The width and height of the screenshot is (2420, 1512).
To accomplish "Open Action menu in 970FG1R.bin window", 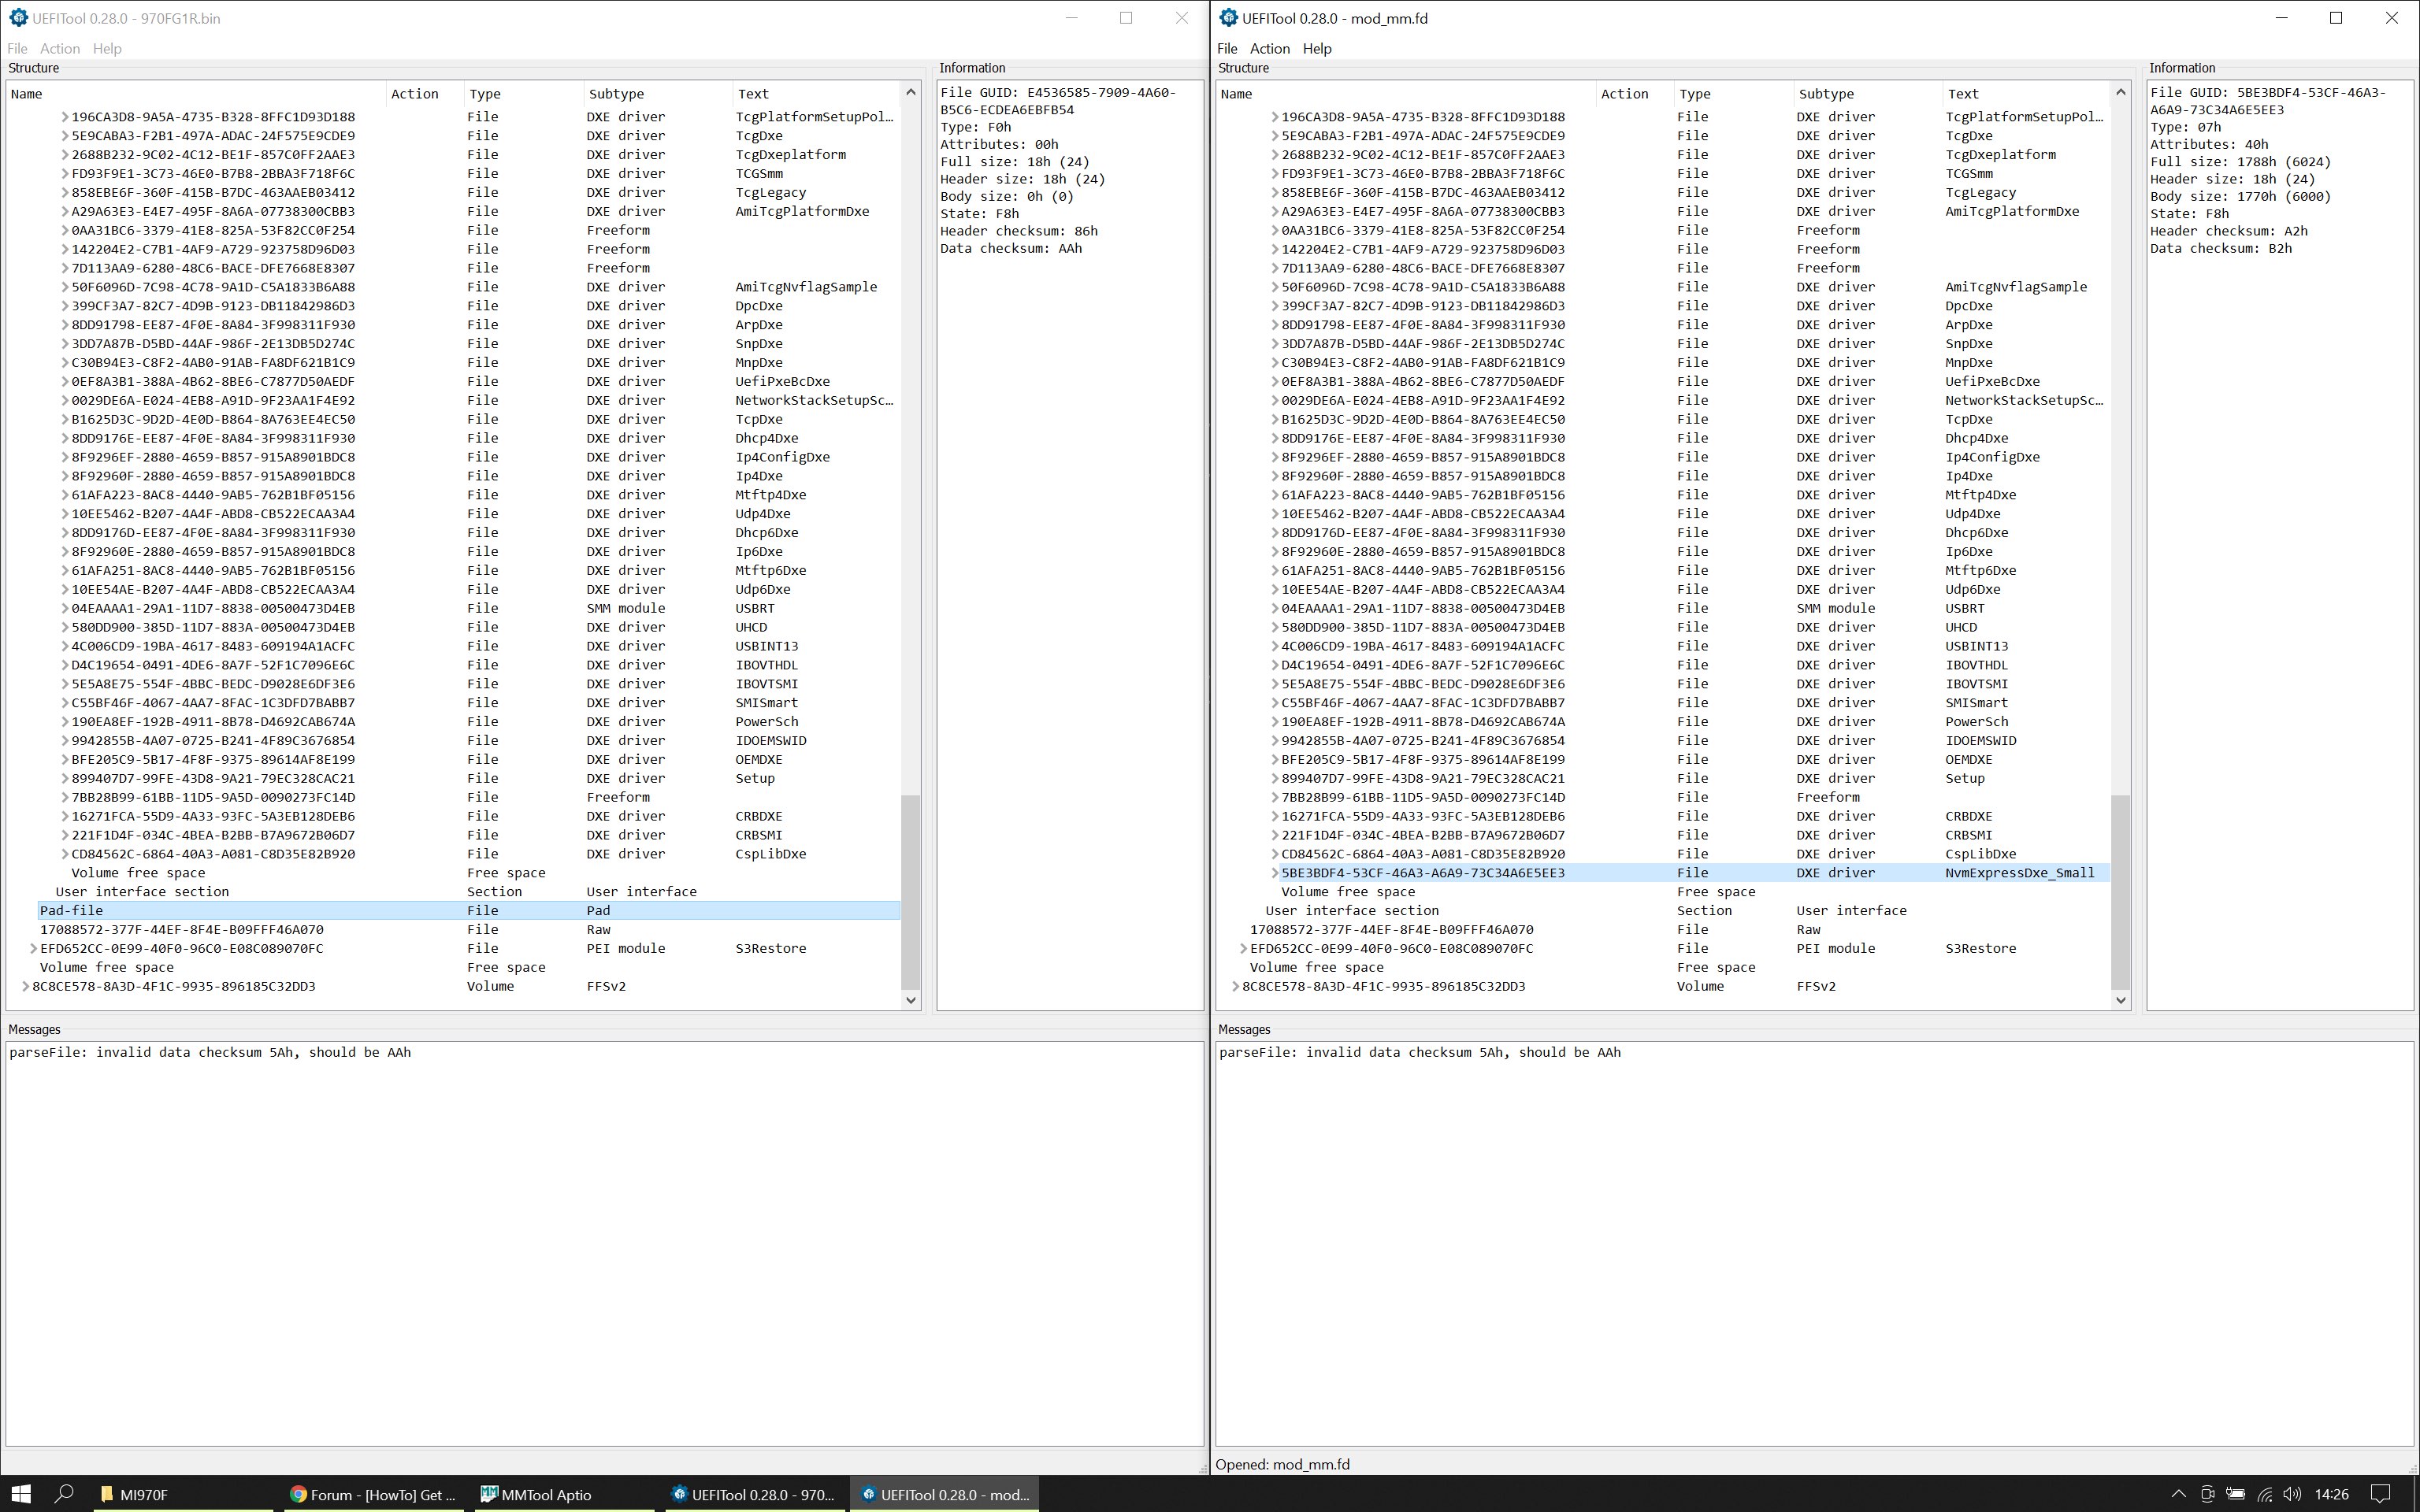I will click(x=60, y=48).
